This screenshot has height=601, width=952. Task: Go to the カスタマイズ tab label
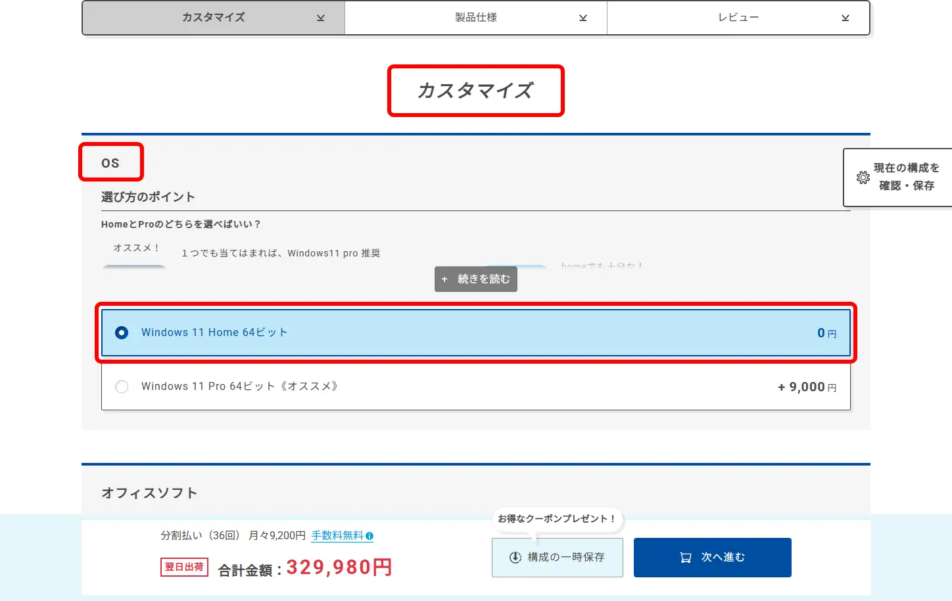[214, 18]
